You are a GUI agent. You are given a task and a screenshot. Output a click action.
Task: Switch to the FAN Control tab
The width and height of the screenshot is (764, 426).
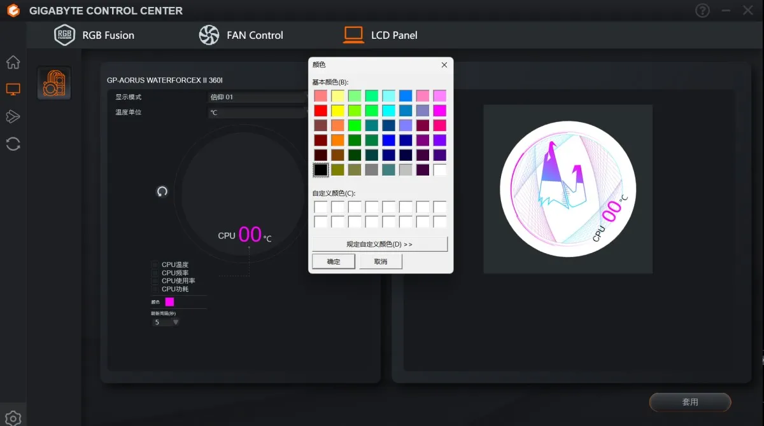coord(241,35)
